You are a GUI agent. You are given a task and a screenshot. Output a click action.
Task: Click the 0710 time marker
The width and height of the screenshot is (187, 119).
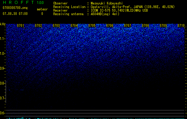tap(181, 26)
